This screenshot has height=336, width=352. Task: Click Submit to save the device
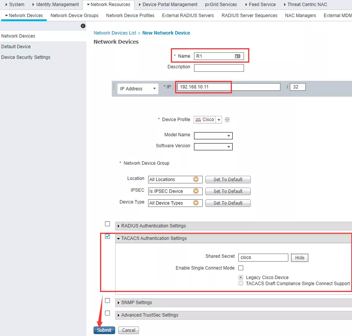point(104,330)
